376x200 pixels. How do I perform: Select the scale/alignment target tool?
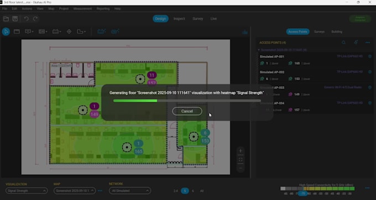(69, 31)
